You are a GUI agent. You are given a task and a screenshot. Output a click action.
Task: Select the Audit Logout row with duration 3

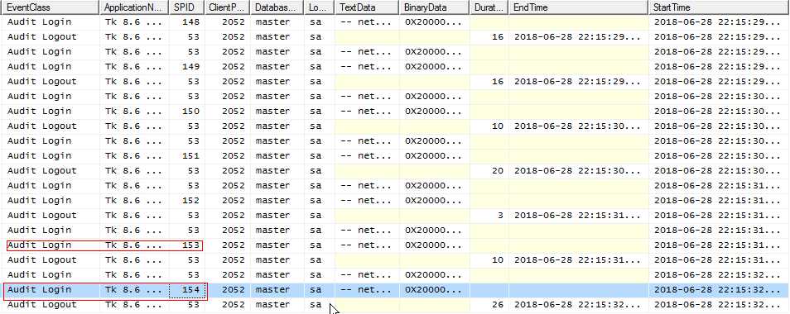point(394,216)
